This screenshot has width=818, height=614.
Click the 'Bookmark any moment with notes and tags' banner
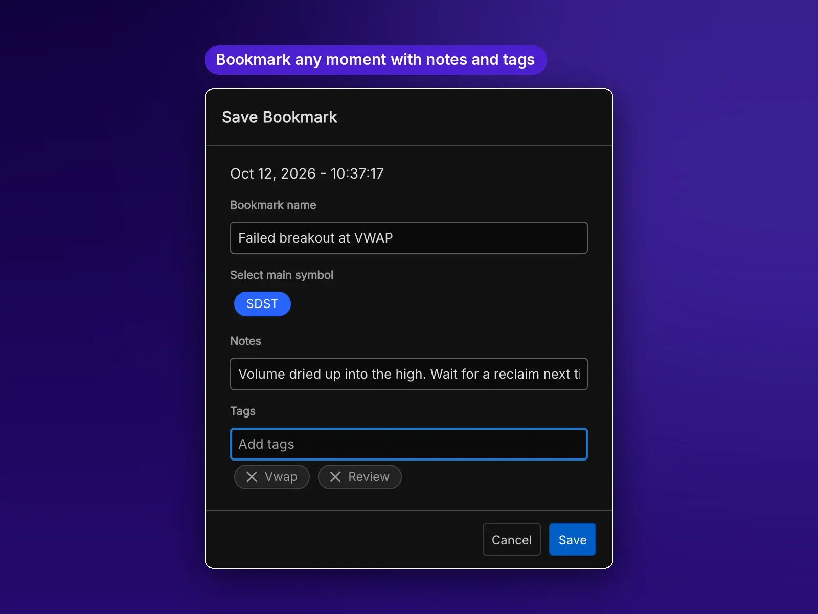[376, 60]
